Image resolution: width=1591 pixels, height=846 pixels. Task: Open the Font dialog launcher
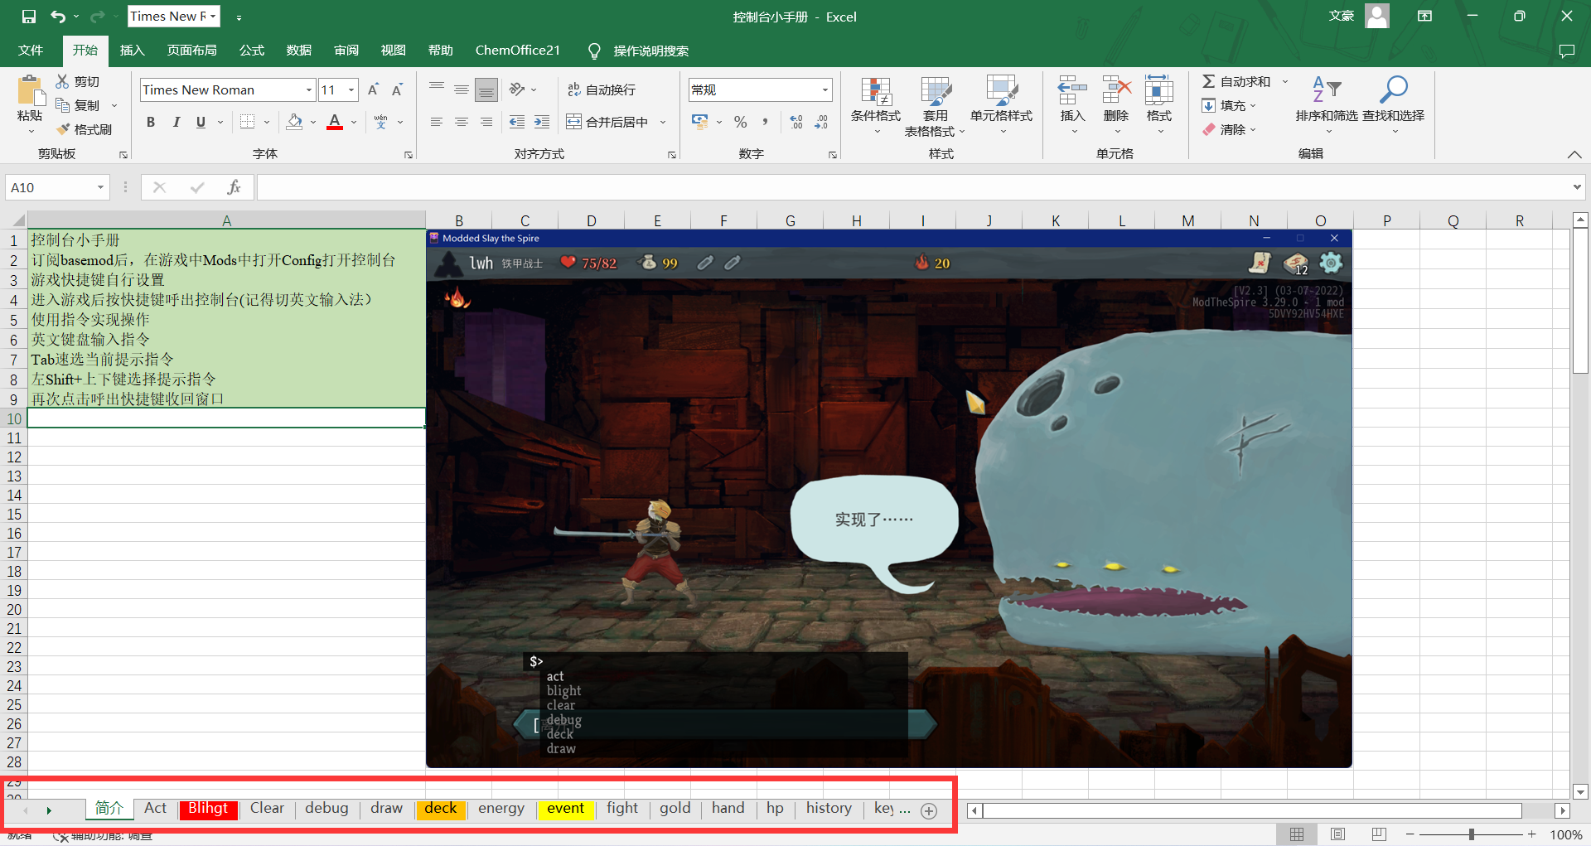click(x=409, y=155)
